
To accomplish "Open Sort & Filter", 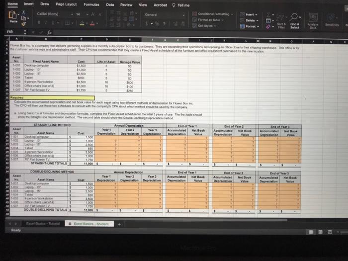I will point(281,21).
